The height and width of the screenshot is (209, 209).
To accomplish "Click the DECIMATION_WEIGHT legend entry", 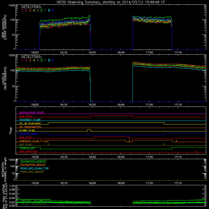I will click(x=33, y=165).
